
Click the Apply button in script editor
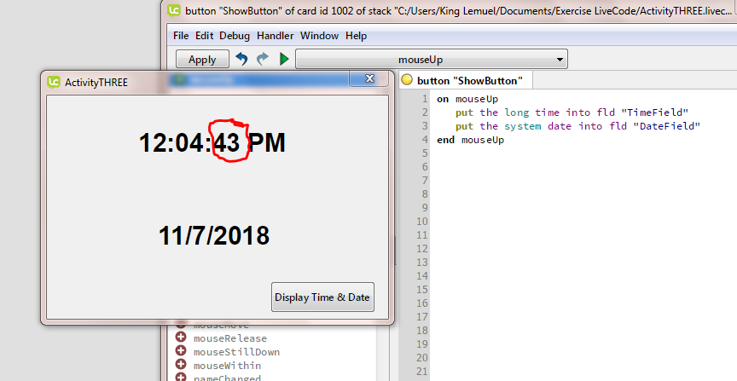(202, 60)
